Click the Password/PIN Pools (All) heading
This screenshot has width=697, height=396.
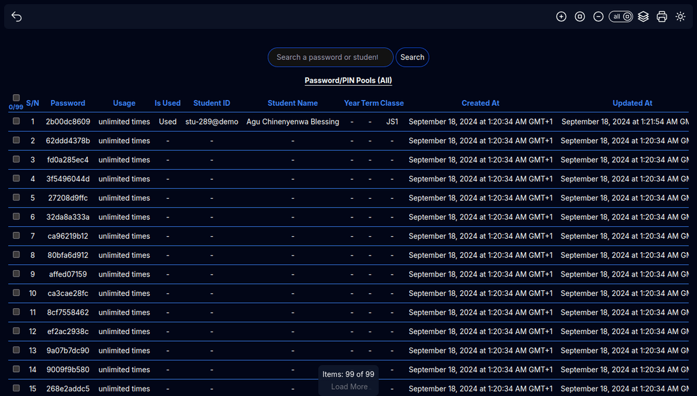[348, 81]
